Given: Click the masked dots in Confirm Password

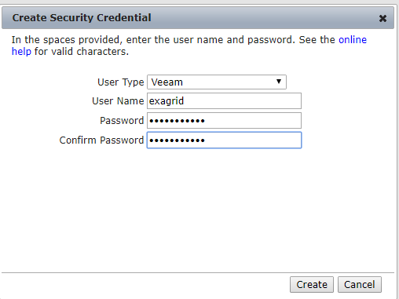Looking at the screenshot, I should pos(177,140).
